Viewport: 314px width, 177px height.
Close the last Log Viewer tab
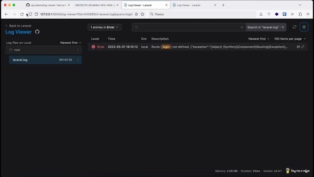point(215,5)
